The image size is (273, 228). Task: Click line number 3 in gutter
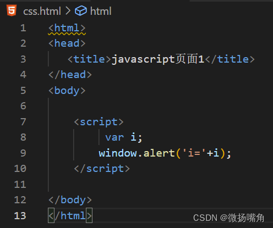click(x=23, y=59)
